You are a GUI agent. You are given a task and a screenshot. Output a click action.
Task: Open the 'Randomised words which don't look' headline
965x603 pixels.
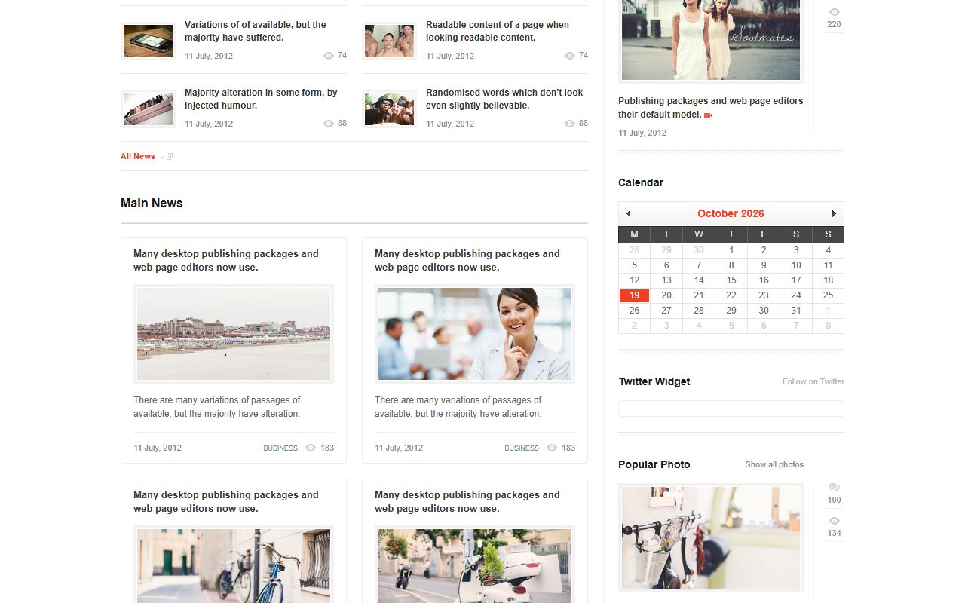(504, 99)
